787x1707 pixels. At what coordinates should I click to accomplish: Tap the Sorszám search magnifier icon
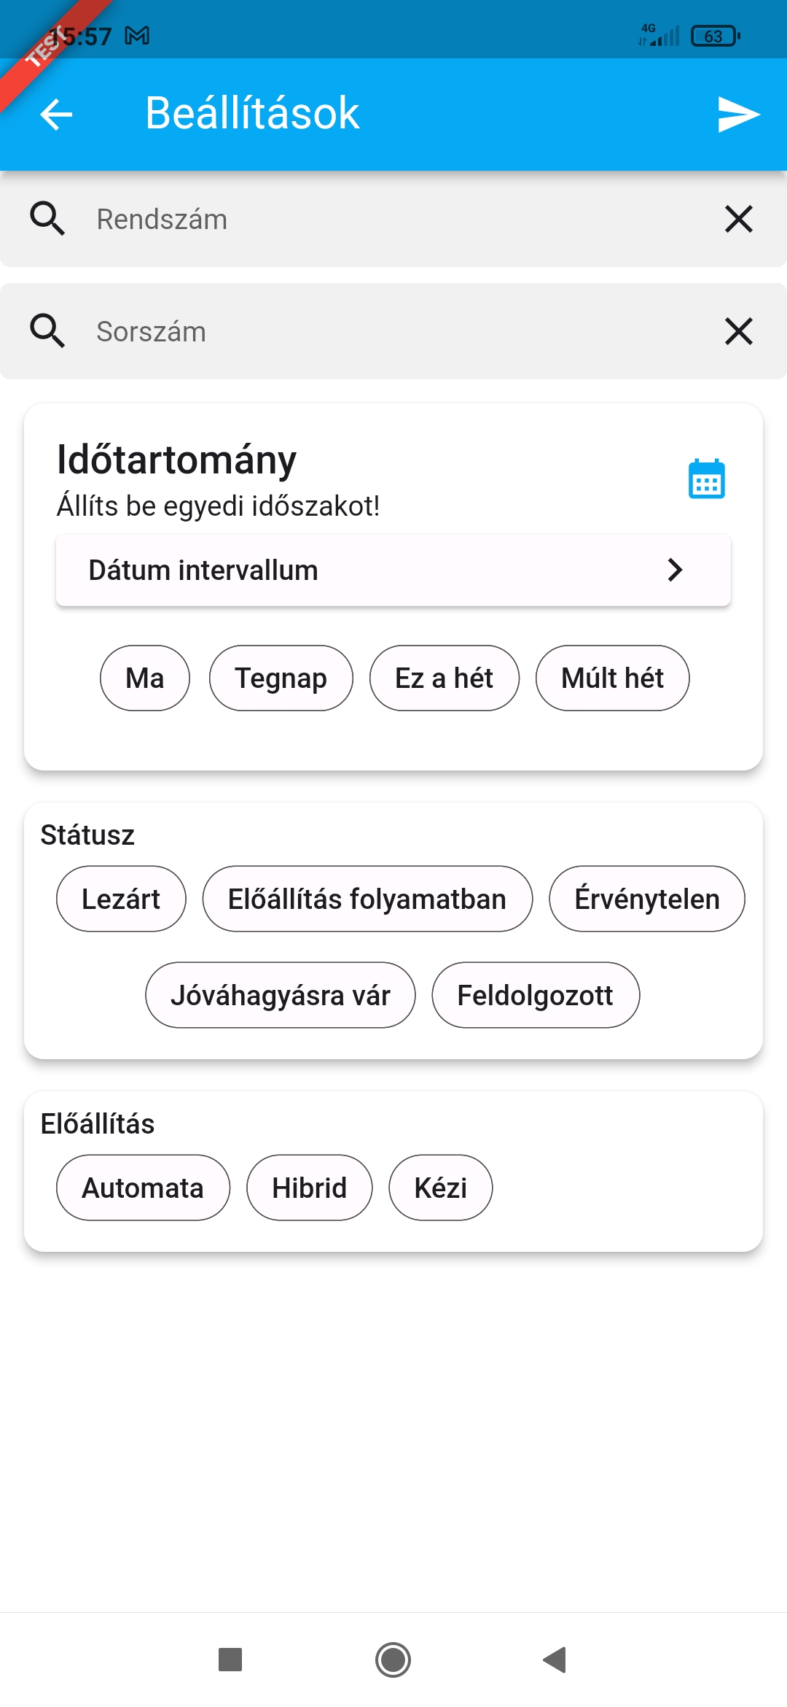pyautogui.click(x=47, y=331)
